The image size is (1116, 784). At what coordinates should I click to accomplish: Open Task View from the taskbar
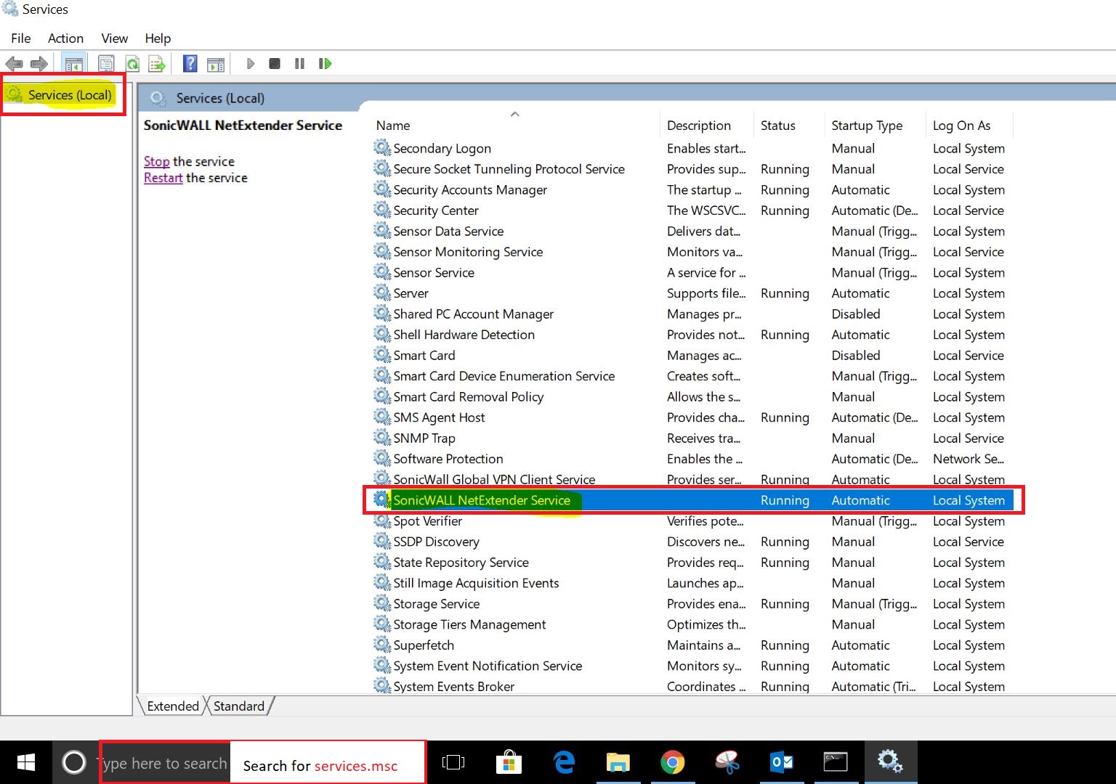click(453, 762)
